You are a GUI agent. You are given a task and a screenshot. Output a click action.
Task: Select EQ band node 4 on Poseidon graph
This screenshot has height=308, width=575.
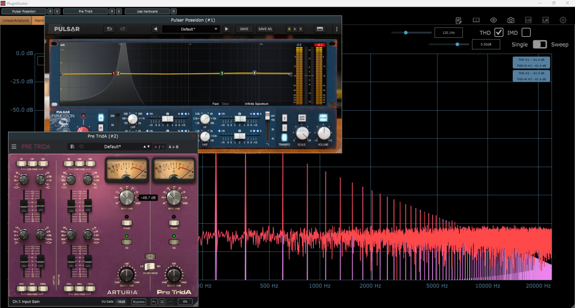pos(254,73)
